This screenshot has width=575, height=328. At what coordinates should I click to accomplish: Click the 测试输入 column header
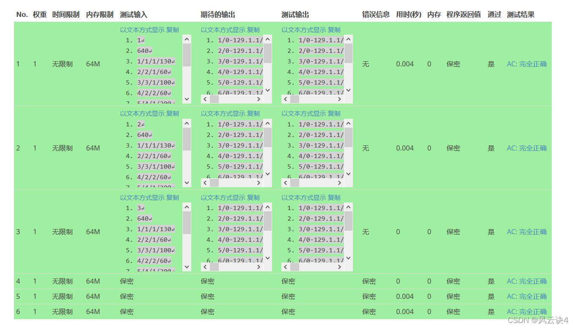(x=134, y=14)
